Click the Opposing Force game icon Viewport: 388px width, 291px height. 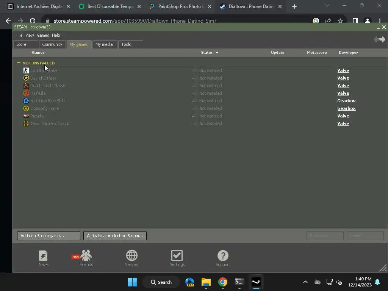[x=26, y=108]
